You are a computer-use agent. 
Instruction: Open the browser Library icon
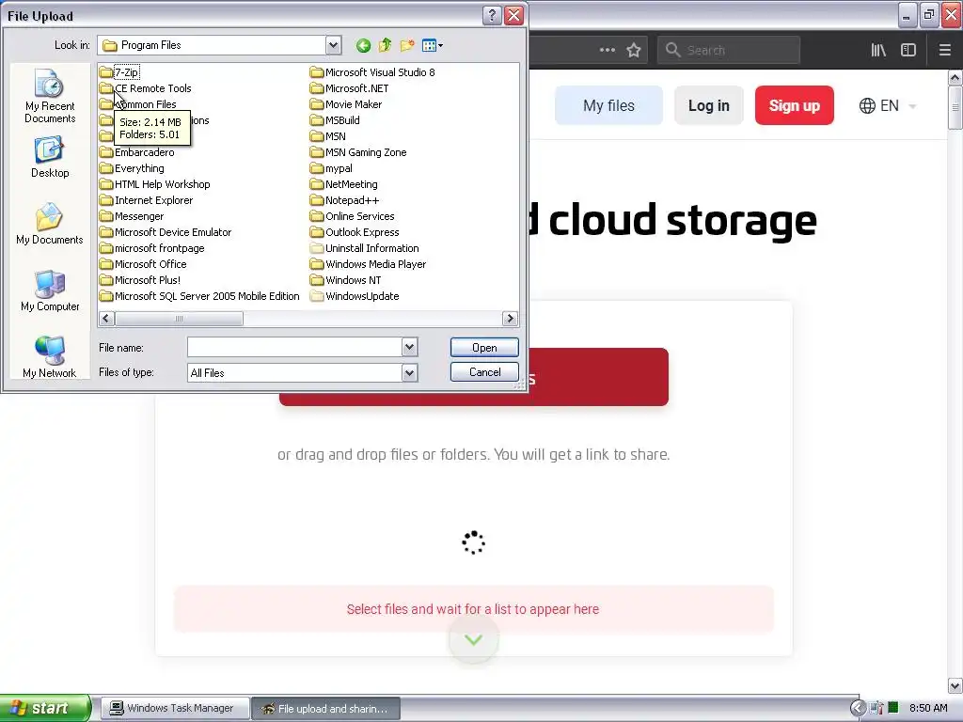pos(878,50)
